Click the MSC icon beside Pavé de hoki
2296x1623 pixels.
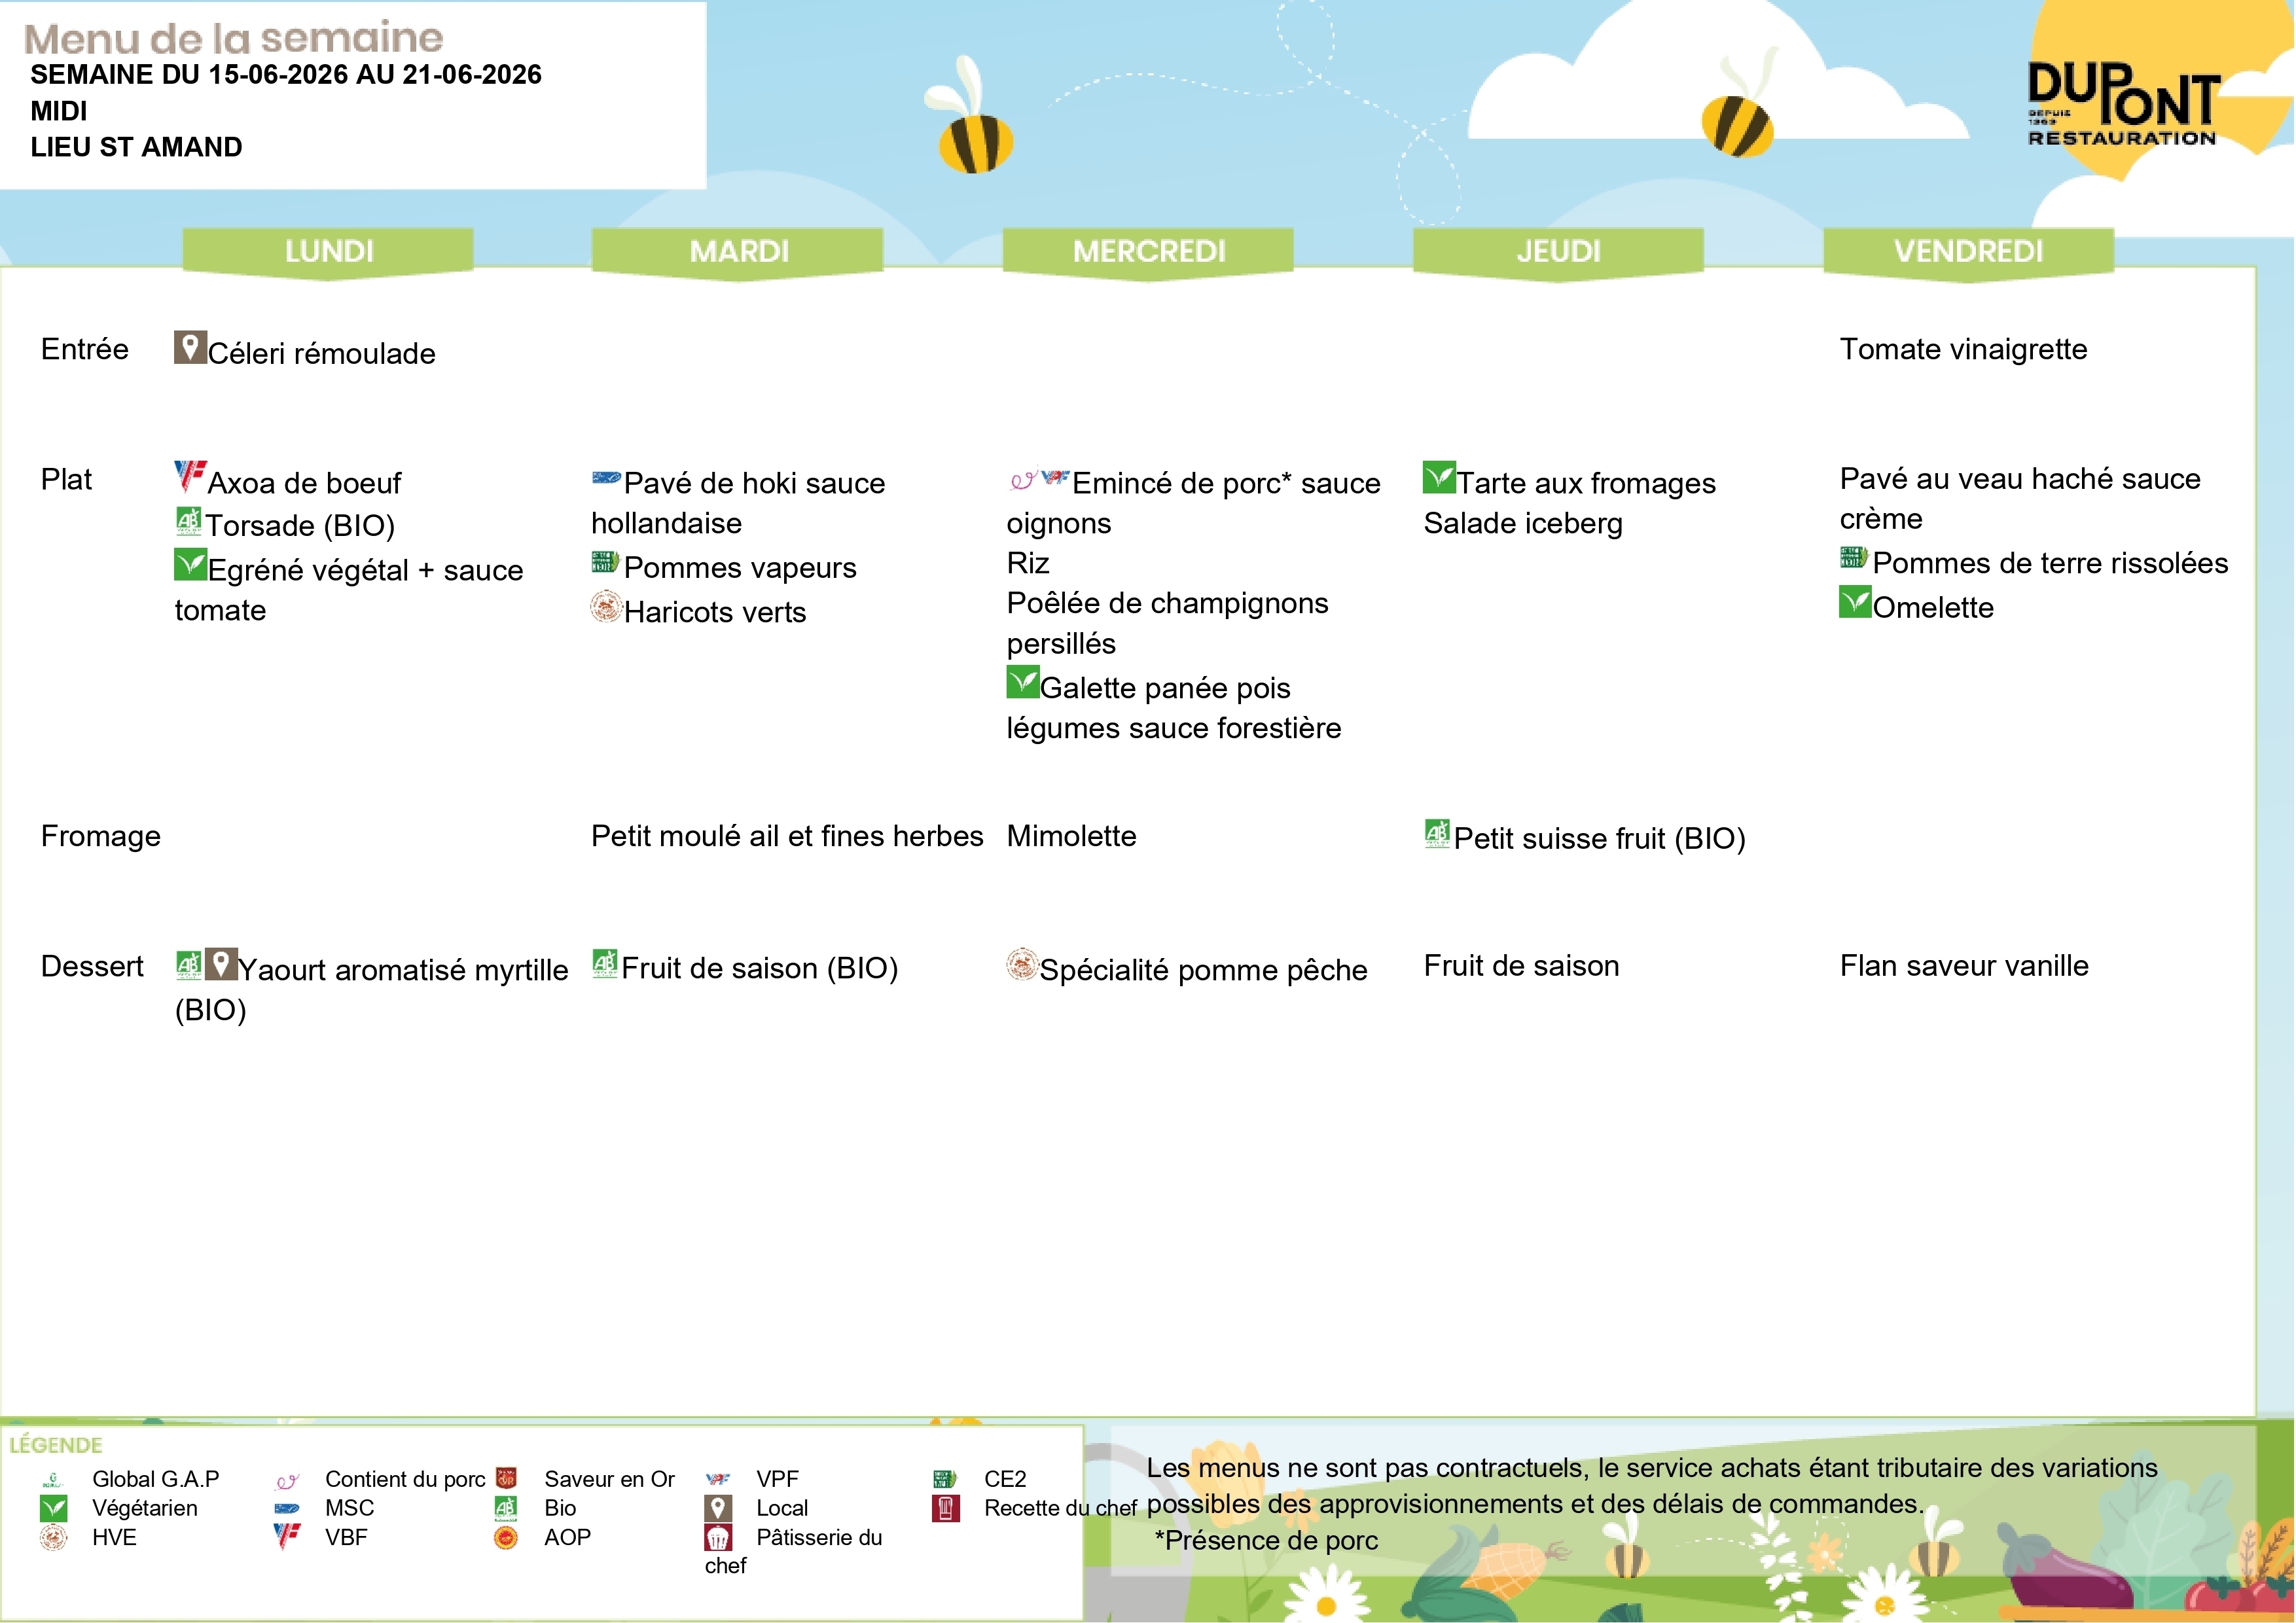pos(606,478)
